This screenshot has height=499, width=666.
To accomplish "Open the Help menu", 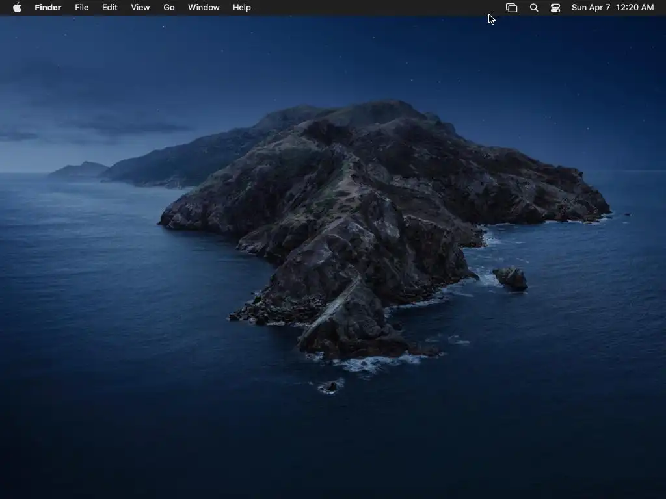I will tap(242, 8).
